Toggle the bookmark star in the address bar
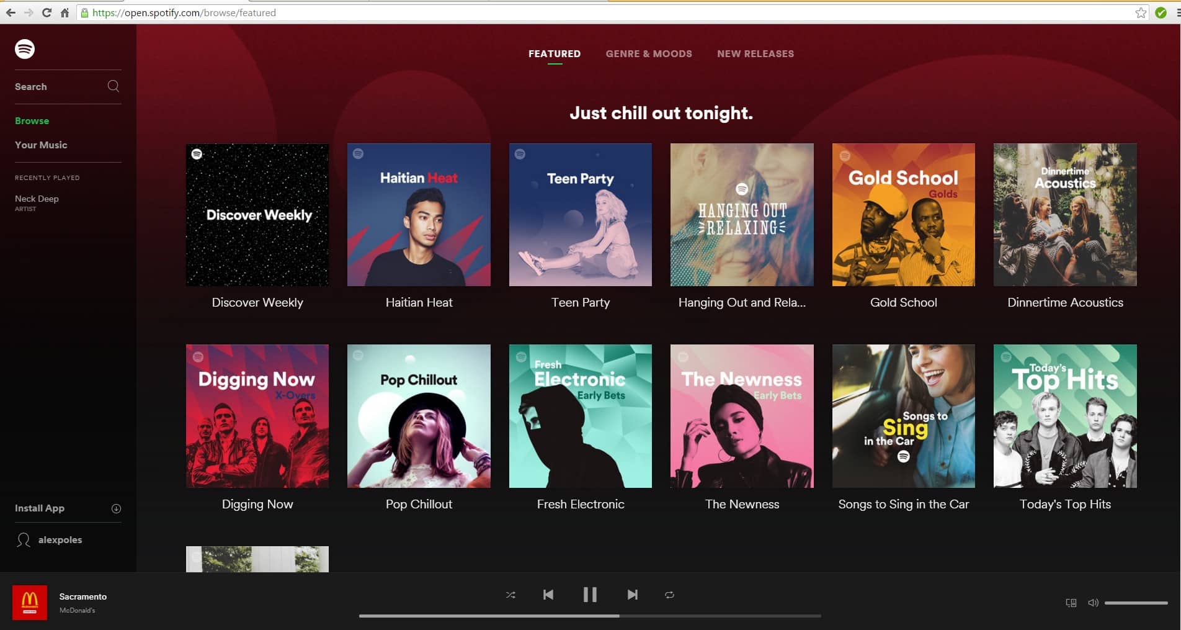 pos(1141,12)
